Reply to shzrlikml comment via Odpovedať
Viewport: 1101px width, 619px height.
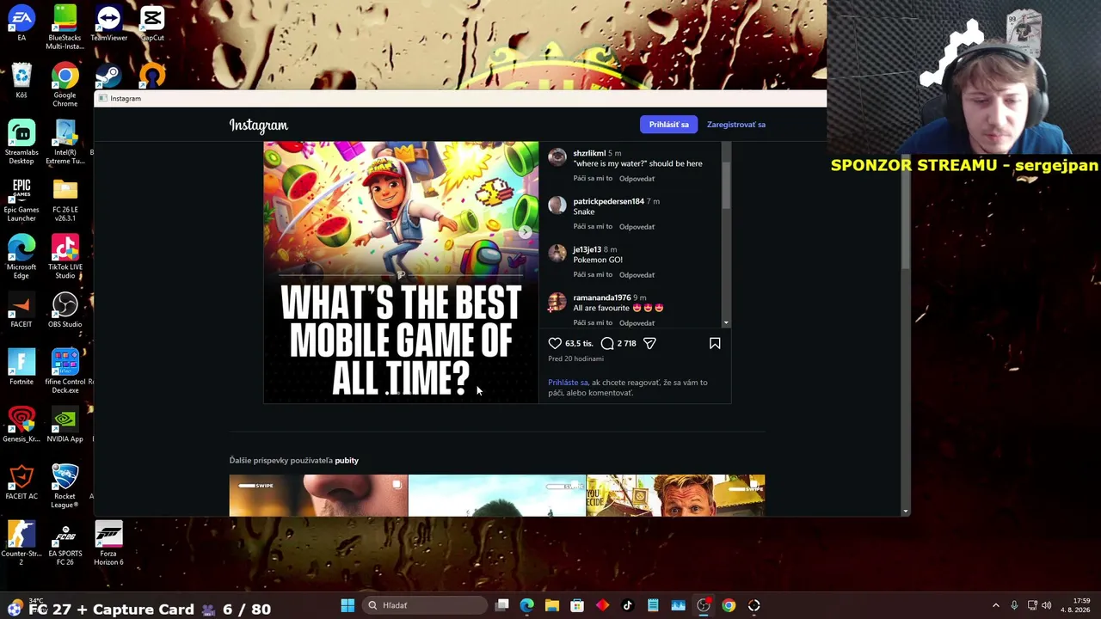pos(637,179)
